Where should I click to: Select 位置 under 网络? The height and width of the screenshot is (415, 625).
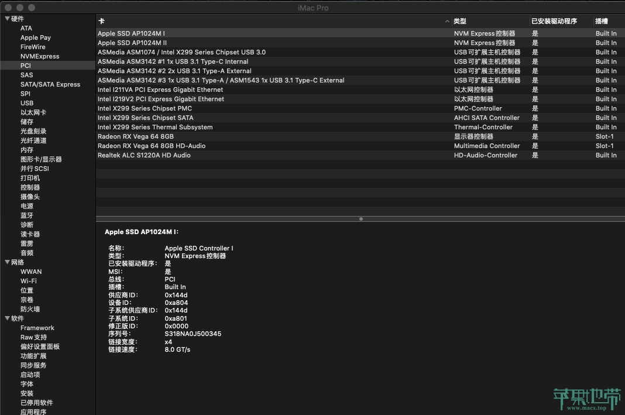[27, 291]
